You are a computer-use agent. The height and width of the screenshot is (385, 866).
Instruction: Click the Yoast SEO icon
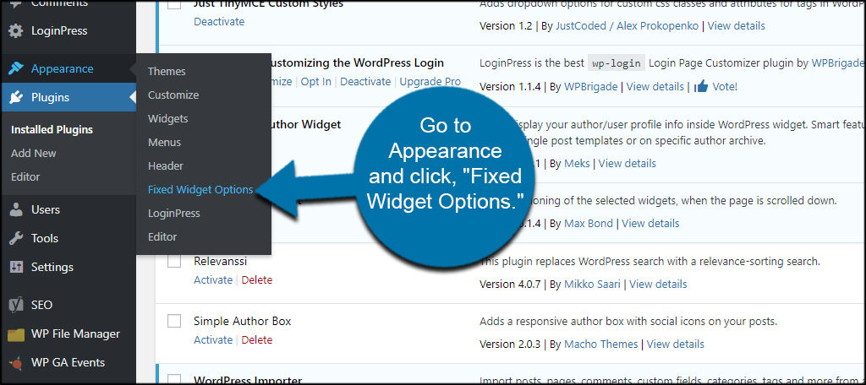point(16,305)
